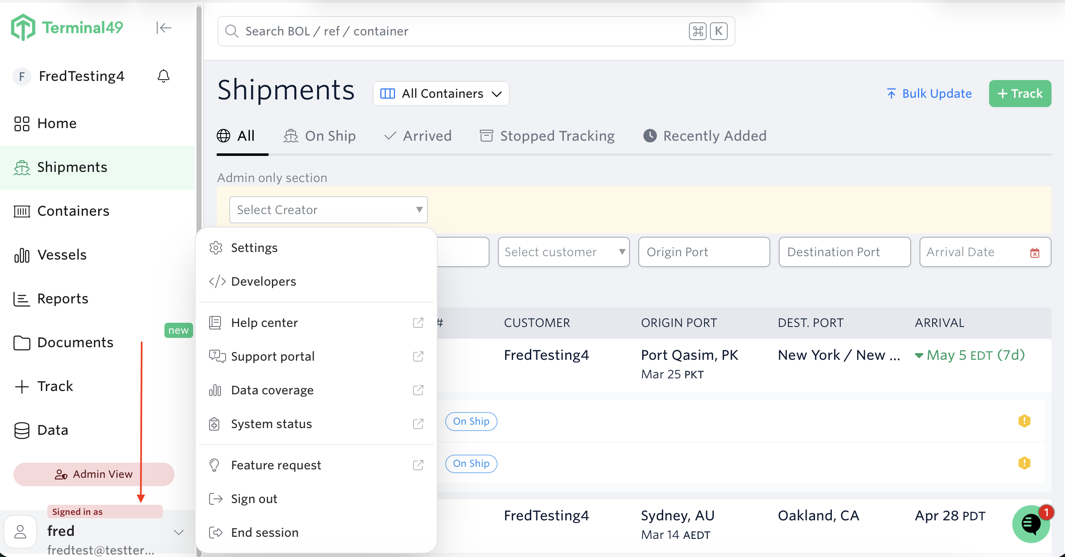Image resolution: width=1065 pixels, height=557 pixels.
Task: Choose Sign out from the menu
Action: point(254,499)
